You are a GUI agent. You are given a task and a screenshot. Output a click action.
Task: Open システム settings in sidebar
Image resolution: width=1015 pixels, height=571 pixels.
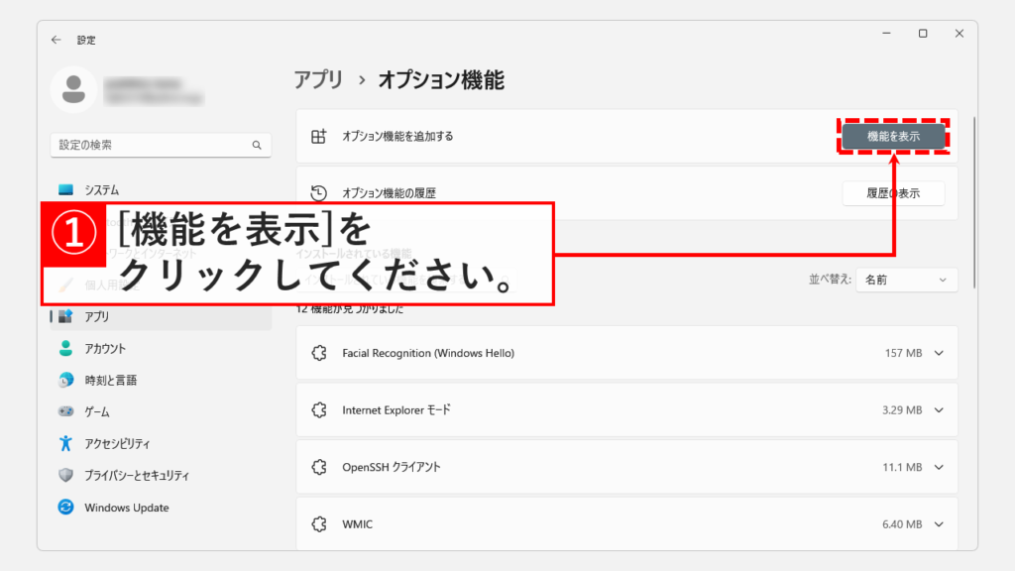coord(101,190)
